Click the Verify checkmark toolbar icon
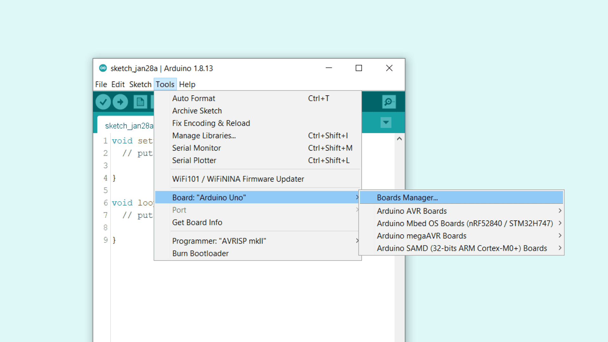The image size is (608, 342). [103, 102]
